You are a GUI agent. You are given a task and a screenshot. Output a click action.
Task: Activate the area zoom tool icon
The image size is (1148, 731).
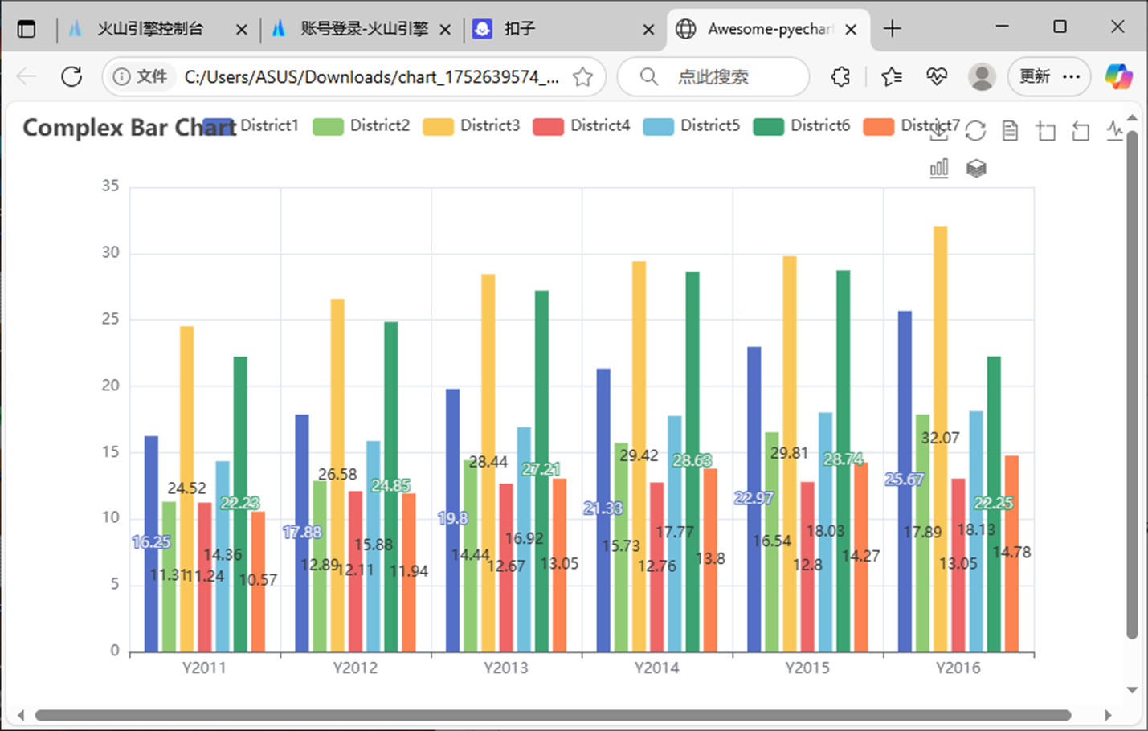[1045, 130]
